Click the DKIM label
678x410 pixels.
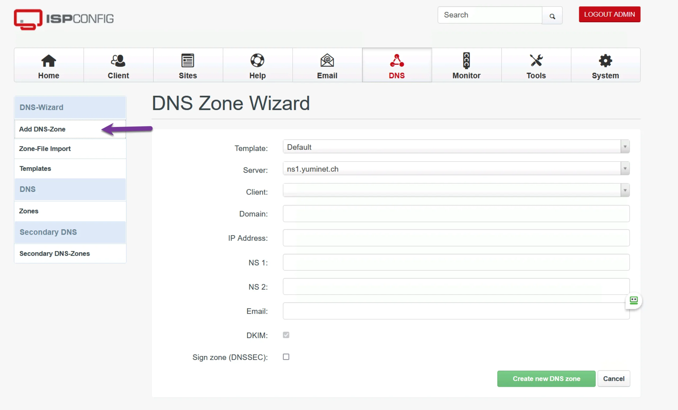tap(257, 335)
